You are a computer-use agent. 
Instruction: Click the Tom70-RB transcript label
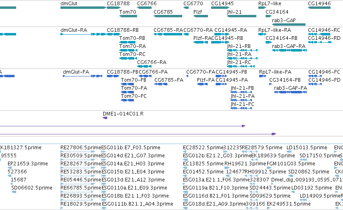coord(132,38)
